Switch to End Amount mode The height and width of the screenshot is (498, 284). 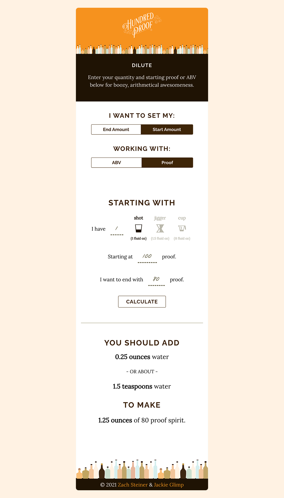[x=116, y=130]
